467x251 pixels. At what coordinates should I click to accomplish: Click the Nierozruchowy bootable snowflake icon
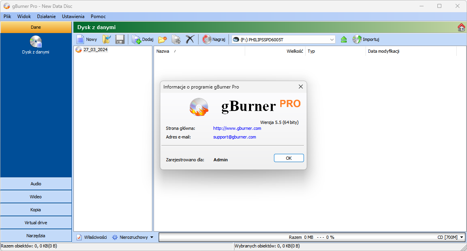(x=114, y=237)
